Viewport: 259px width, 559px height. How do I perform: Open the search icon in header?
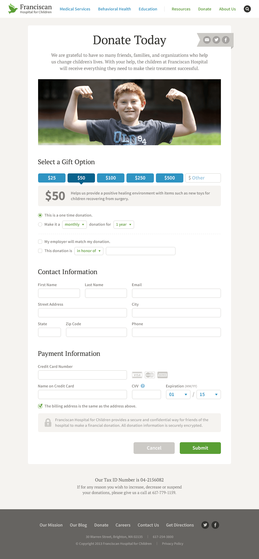[x=247, y=9]
